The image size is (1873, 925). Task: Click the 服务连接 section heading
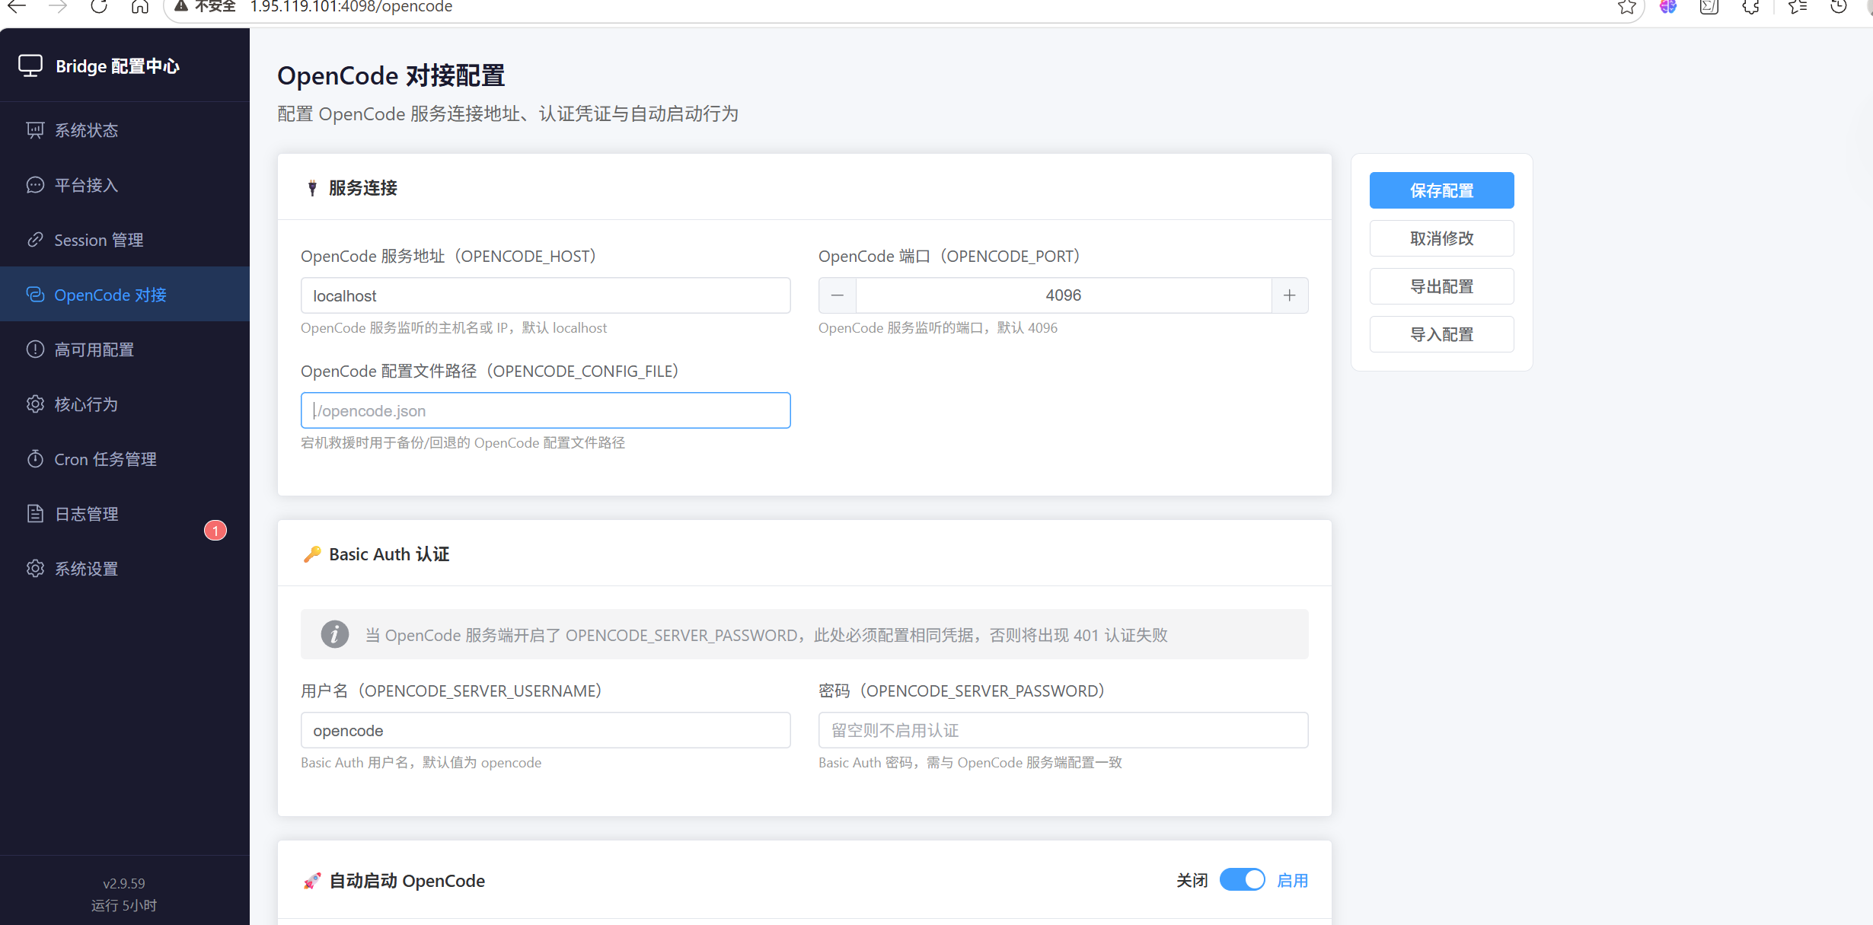pos(363,188)
